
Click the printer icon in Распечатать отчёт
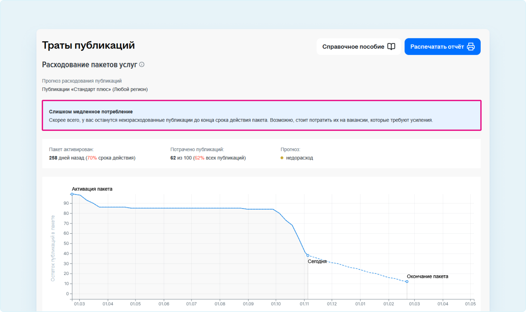tap(471, 47)
